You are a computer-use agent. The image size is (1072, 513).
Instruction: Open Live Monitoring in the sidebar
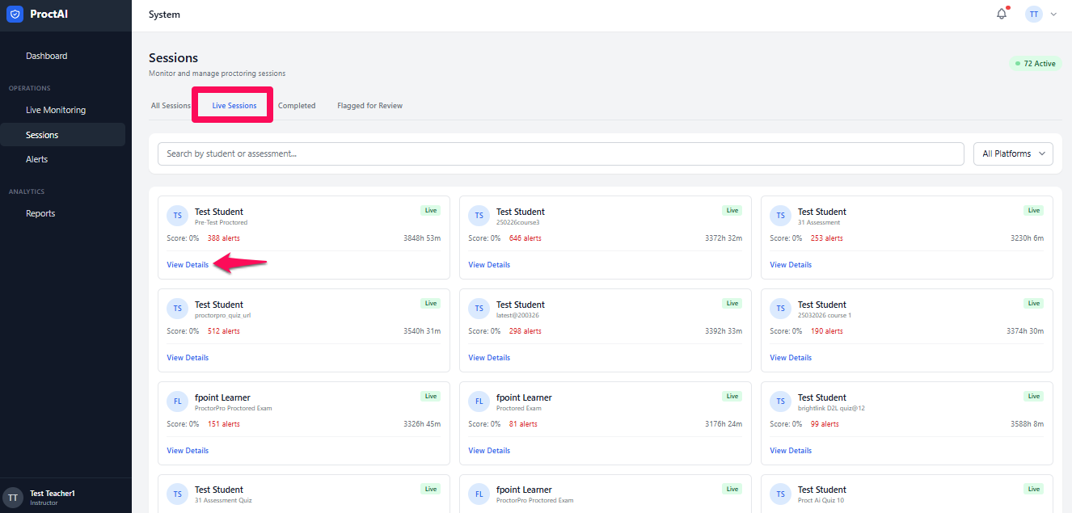pyautogui.click(x=56, y=110)
